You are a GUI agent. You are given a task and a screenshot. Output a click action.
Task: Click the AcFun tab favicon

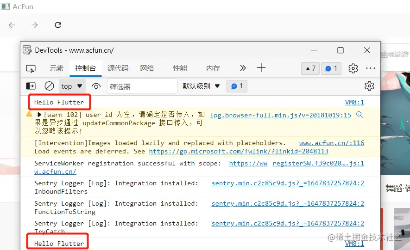tap(5, 6)
